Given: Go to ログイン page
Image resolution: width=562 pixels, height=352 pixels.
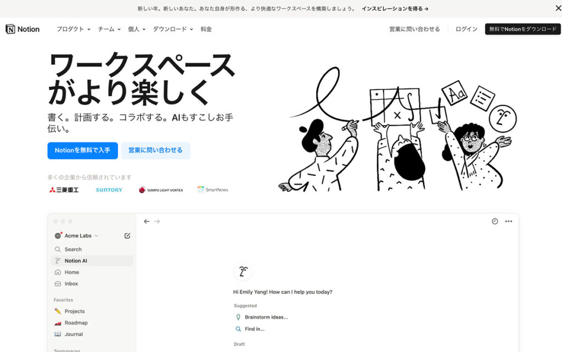Looking at the screenshot, I should pos(467,29).
